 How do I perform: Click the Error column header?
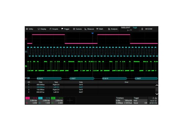[126, 82]
